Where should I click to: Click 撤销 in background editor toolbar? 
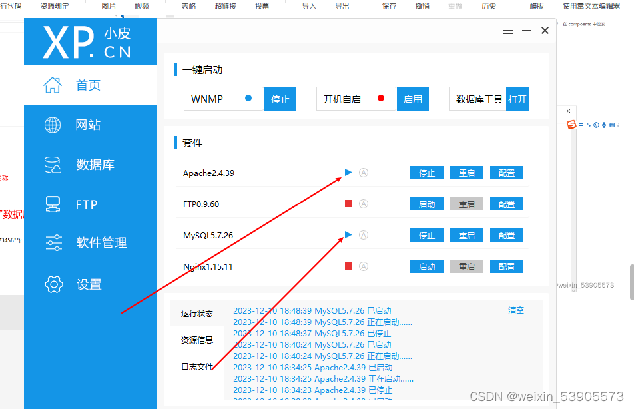click(x=422, y=6)
